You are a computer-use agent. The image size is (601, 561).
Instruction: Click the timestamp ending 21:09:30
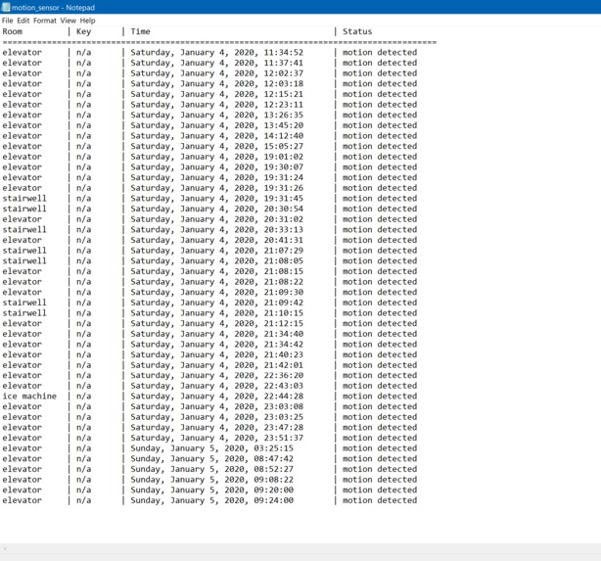coord(217,292)
